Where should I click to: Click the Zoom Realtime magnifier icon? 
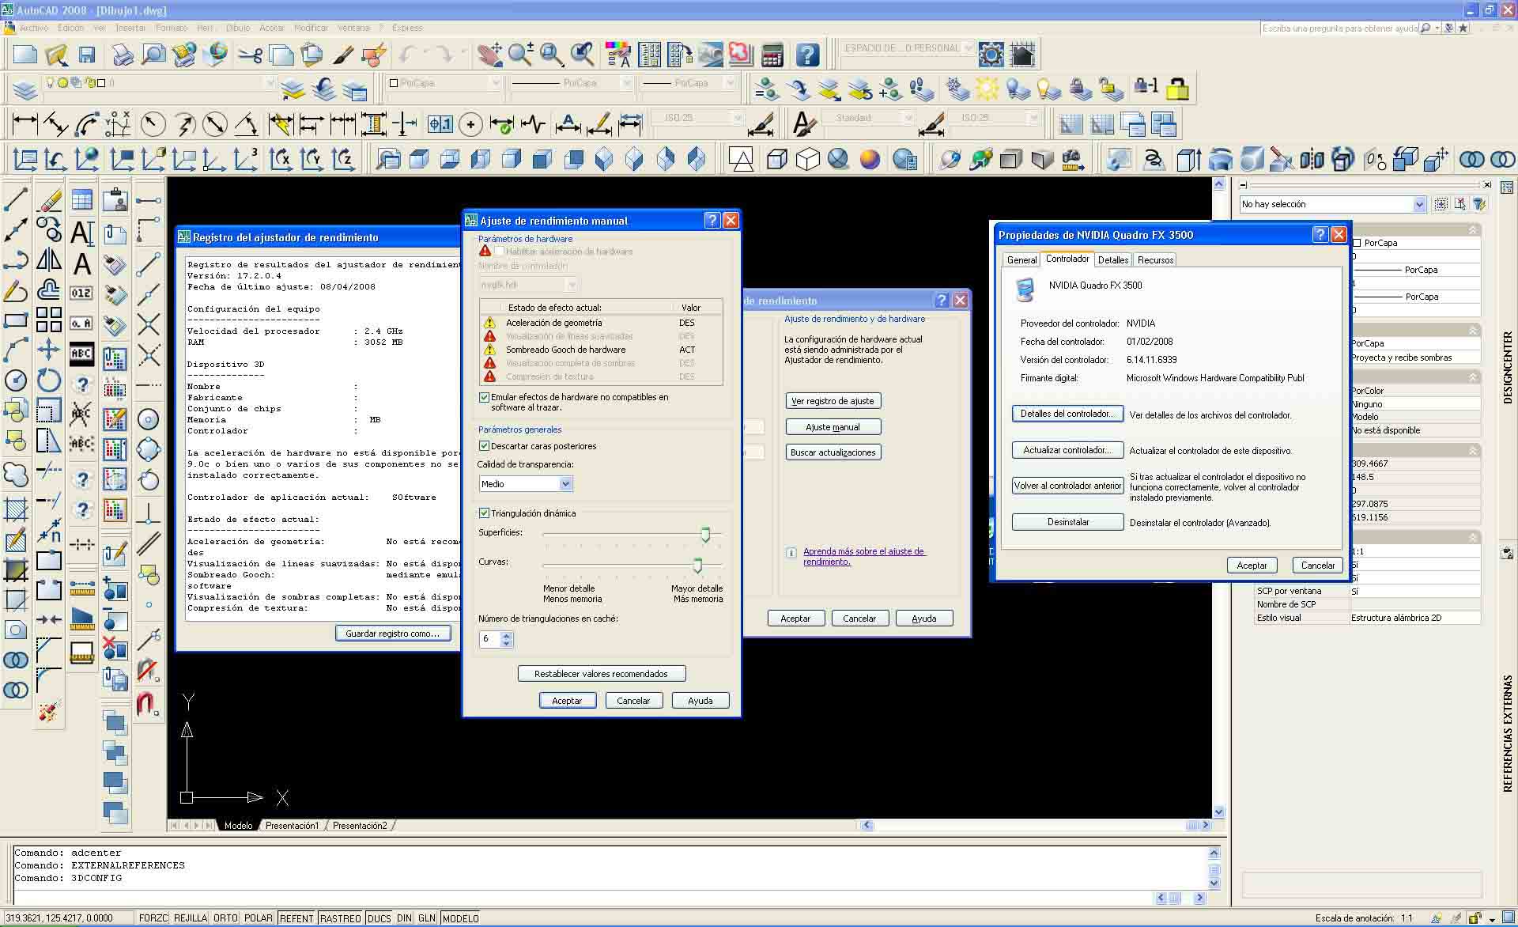click(520, 55)
